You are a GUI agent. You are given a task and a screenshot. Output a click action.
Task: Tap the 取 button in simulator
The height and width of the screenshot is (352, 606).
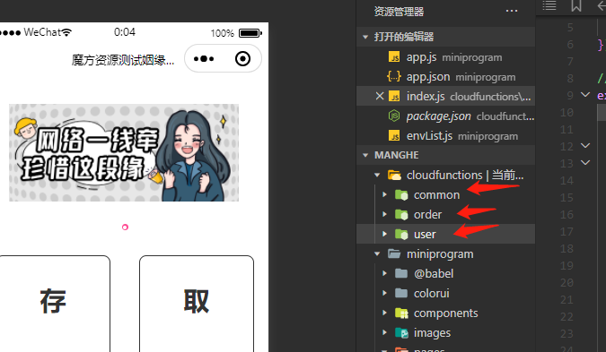tap(197, 303)
